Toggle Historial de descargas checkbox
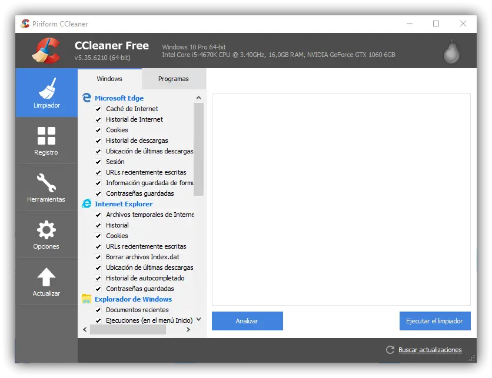492x378 pixels. (x=98, y=141)
